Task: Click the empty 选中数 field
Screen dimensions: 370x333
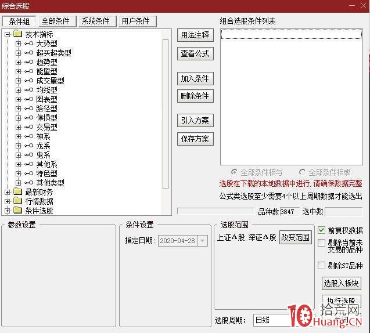Action: point(344,212)
